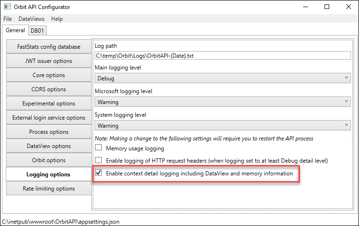This screenshot has width=359, height=226.
Task: Go to JWT issuer options
Action: (x=49, y=61)
